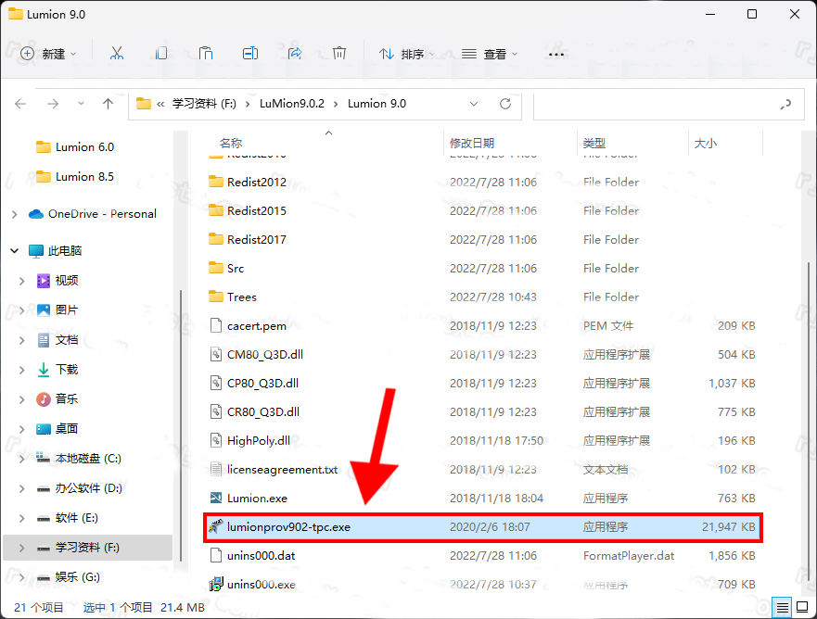Go forward with the right arrow

[x=53, y=104]
